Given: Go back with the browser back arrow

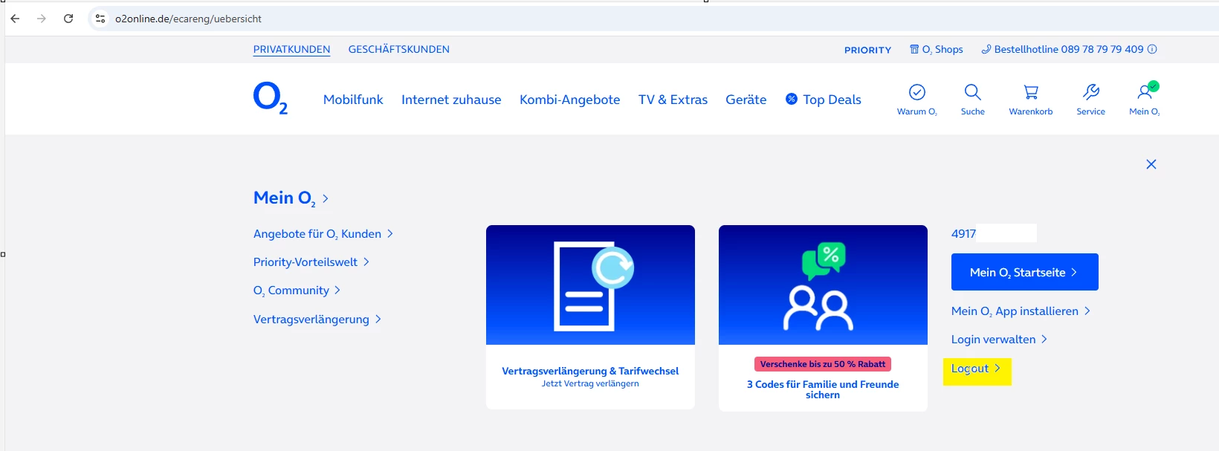Looking at the screenshot, I should 15,19.
